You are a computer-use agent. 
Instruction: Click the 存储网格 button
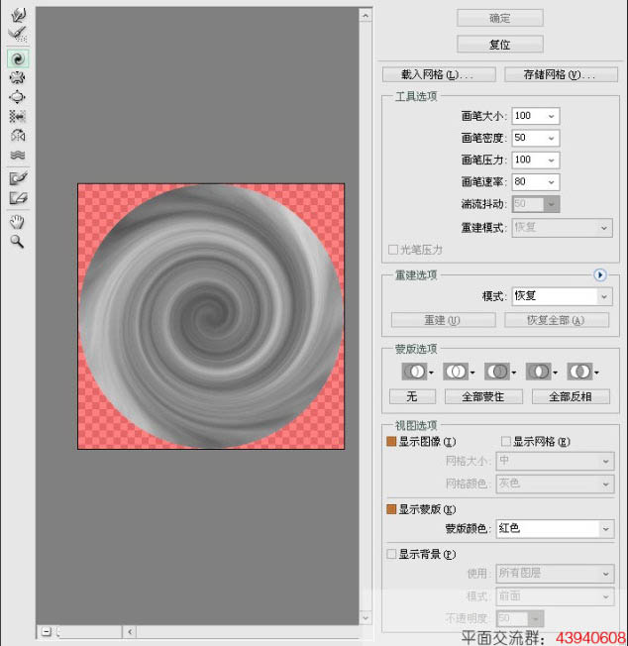click(561, 74)
